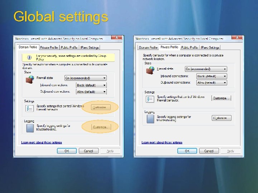Open Firewall state dropdown in left dialog

coord(86,78)
